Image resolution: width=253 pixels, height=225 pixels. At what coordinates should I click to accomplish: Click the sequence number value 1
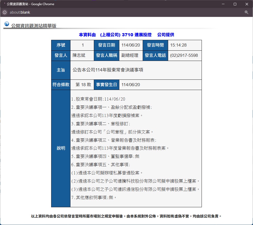(x=83, y=45)
